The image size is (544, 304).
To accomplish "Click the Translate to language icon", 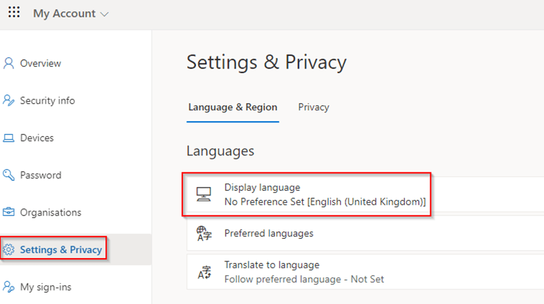I will (204, 272).
